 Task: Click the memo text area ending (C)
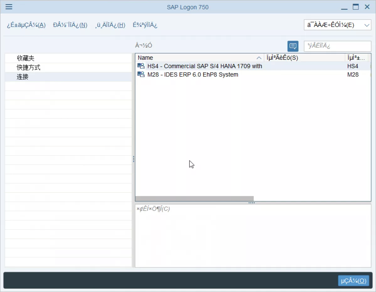click(x=253, y=236)
